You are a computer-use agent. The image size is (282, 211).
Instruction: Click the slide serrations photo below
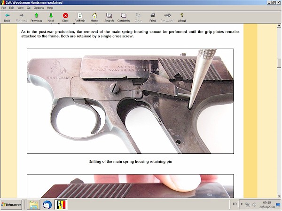pos(130,186)
